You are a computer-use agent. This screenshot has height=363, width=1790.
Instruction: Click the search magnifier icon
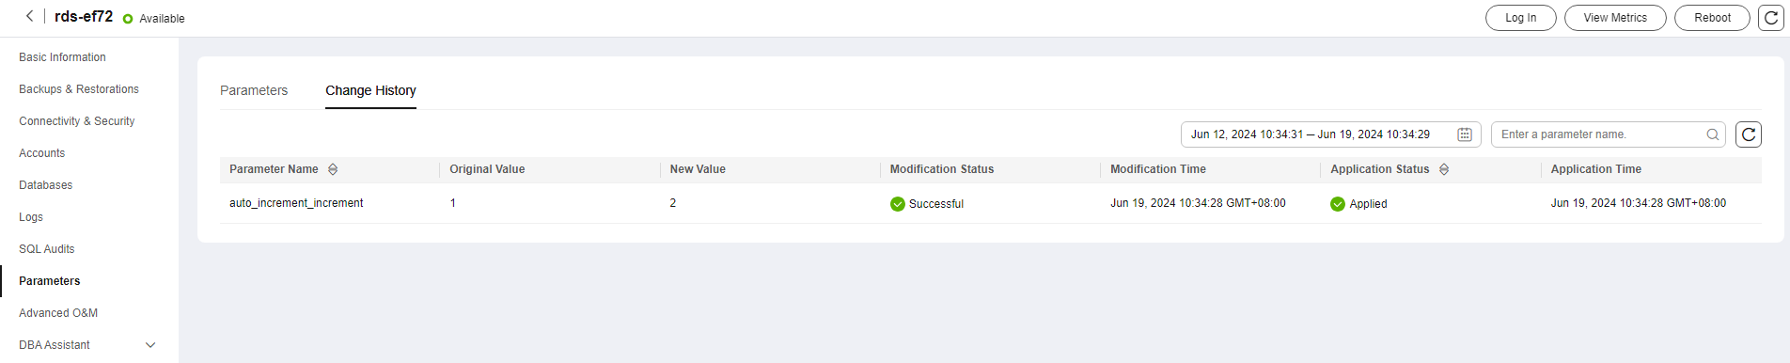(1712, 134)
